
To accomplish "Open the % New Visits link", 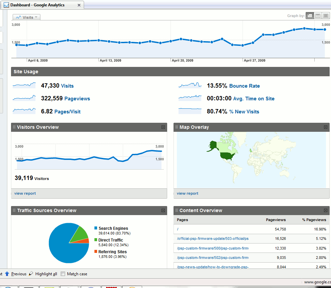I will (x=244, y=112).
